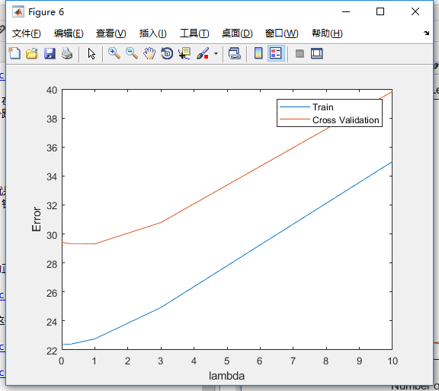Select the Edit Plot arrow tool
439x391 pixels.
tap(91, 53)
